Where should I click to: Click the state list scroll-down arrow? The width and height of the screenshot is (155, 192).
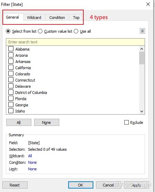click(142, 111)
